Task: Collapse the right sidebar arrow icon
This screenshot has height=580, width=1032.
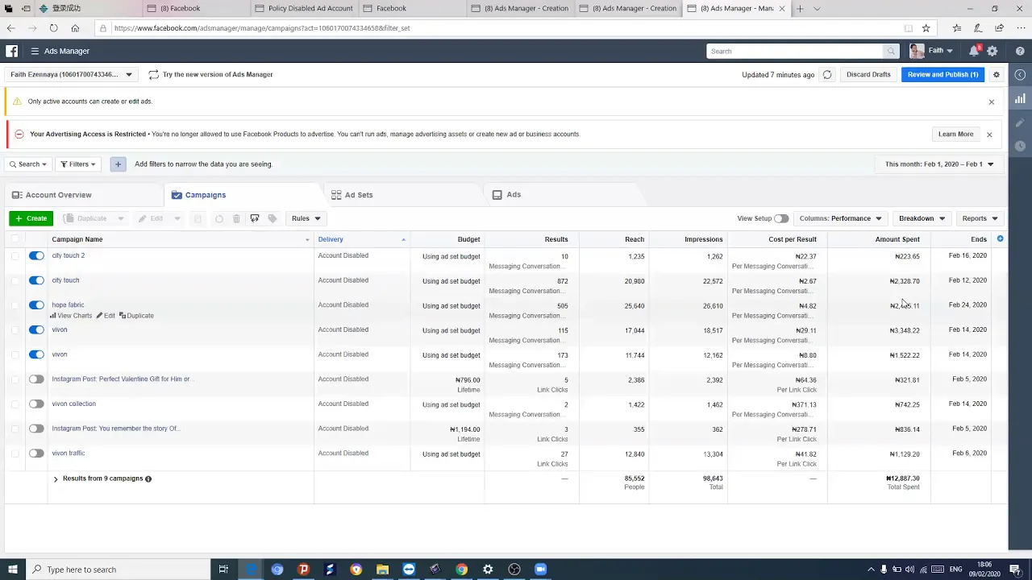Action: pyautogui.click(x=1020, y=75)
